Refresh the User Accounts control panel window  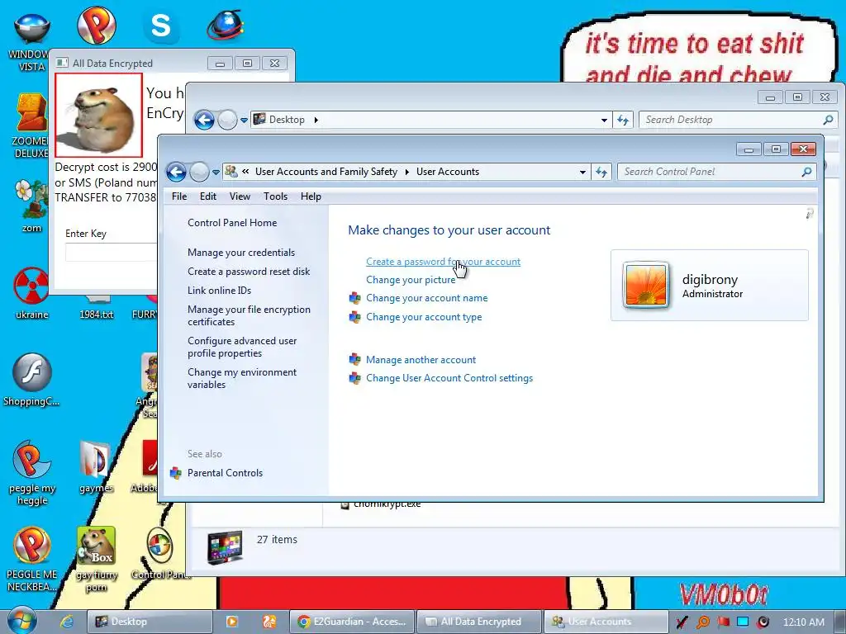tap(601, 172)
